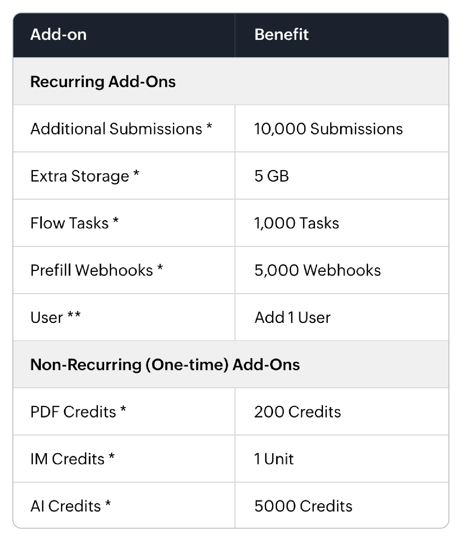Click the Benefit column header
Screen dimensions: 462x541
coord(281,35)
